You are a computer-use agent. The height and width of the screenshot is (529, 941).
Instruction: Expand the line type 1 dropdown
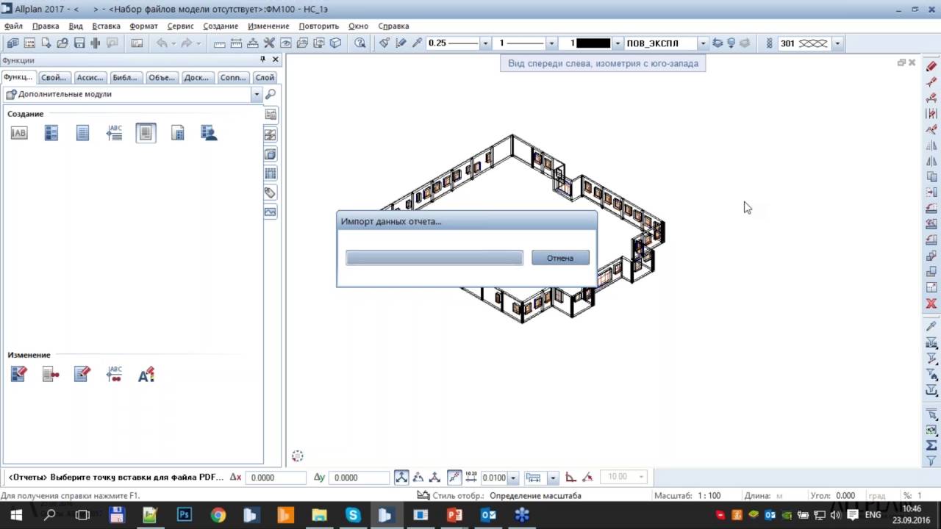(551, 43)
